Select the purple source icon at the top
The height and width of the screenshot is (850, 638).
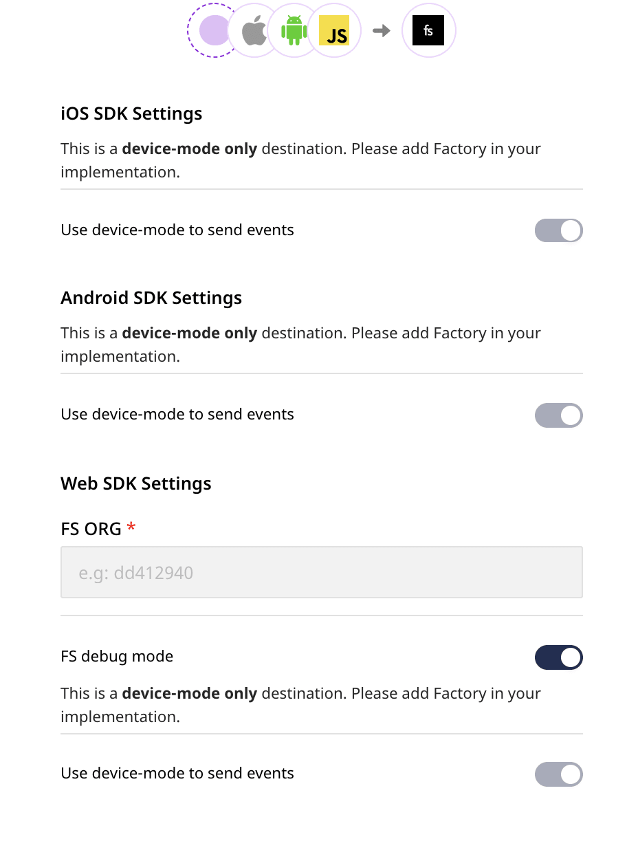(x=213, y=30)
